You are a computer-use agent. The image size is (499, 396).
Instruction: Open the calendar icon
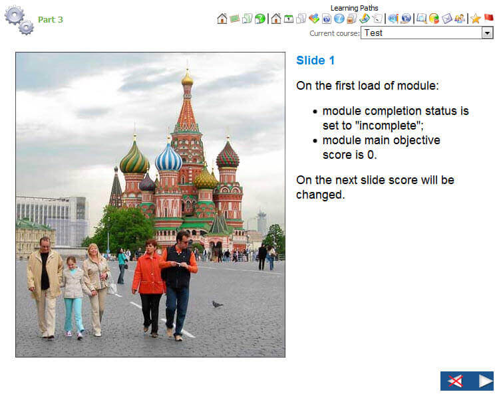[x=289, y=19]
